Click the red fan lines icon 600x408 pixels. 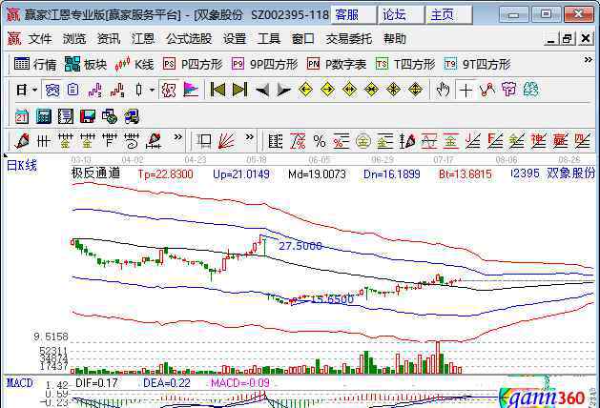tap(226, 141)
